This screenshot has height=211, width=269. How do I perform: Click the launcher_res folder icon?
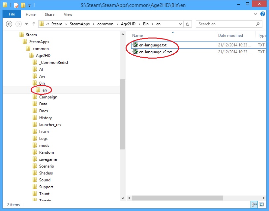pyautogui.click(x=35, y=124)
